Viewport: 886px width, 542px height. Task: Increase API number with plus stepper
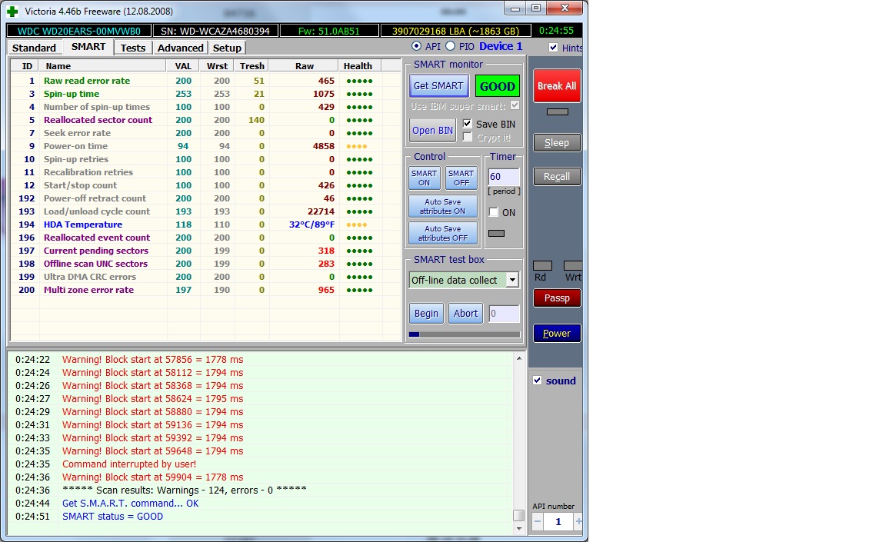pos(578,522)
